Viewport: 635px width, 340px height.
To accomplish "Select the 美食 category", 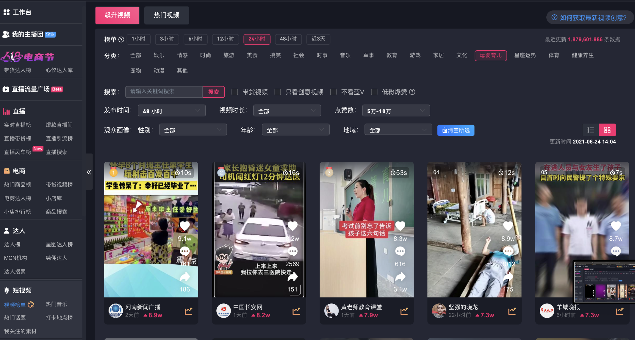I will (x=252, y=55).
